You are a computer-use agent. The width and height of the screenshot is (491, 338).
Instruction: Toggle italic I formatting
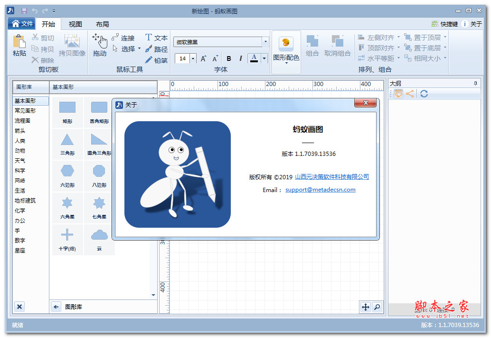[240, 58]
